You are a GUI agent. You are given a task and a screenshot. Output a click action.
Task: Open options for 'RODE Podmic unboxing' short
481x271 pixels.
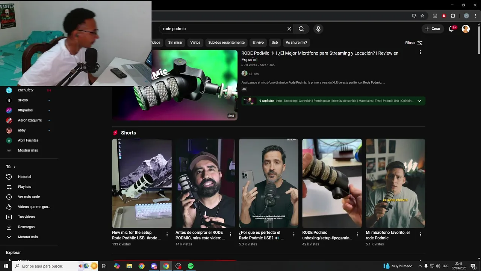[x=357, y=234]
